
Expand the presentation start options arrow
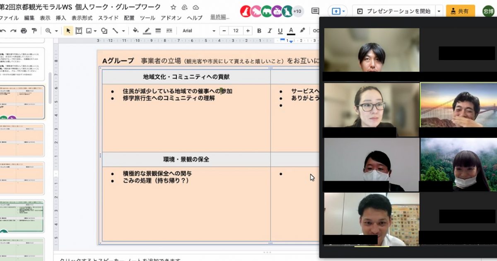(439, 11)
